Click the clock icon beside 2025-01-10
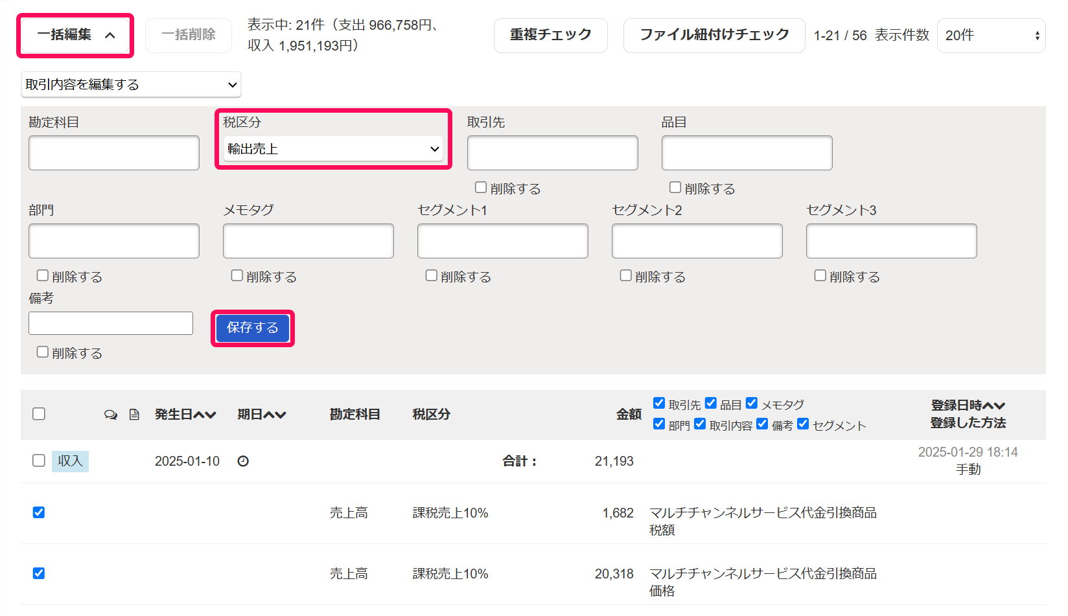The image size is (1068, 616). pyautogui.click(x=243, y=461)
